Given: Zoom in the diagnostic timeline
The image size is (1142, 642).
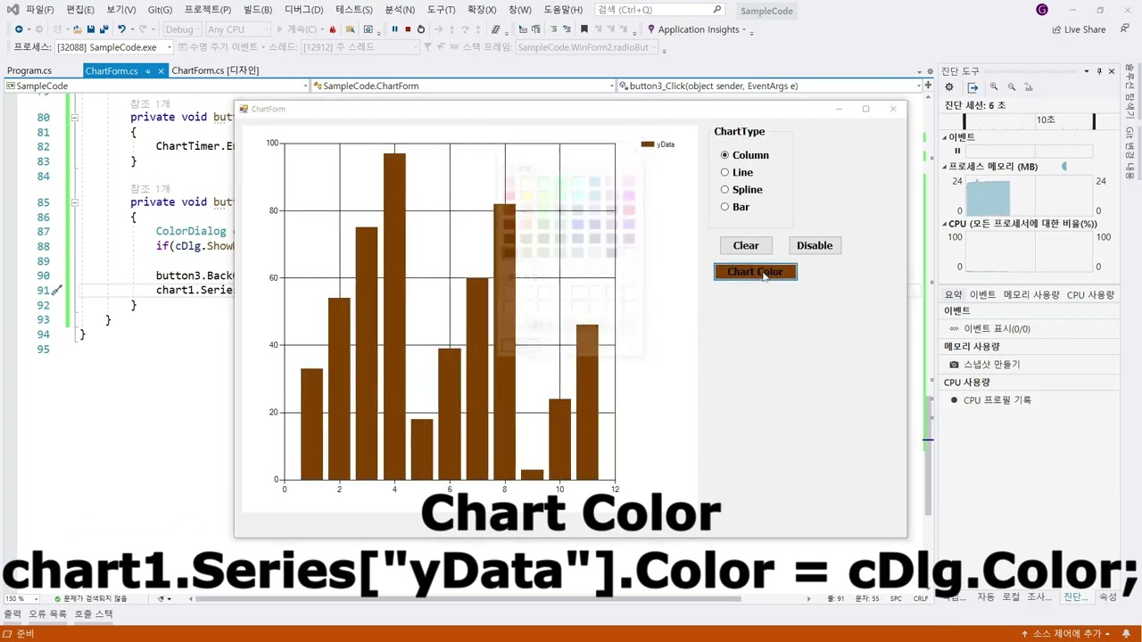Looking at the screenshot, I should tap(994, 87).
